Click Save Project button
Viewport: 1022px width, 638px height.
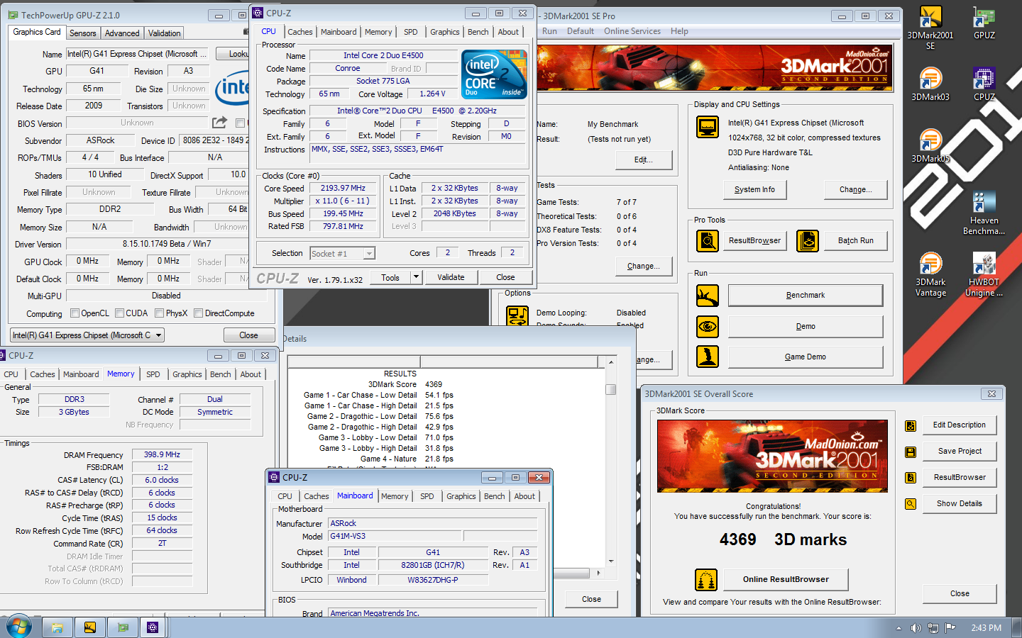point(960,452)
